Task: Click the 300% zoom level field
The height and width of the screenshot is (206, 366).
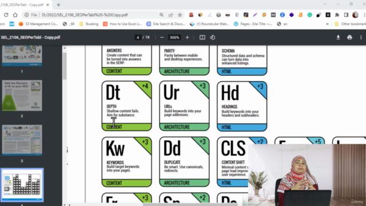Action: (x=174, y=37)
